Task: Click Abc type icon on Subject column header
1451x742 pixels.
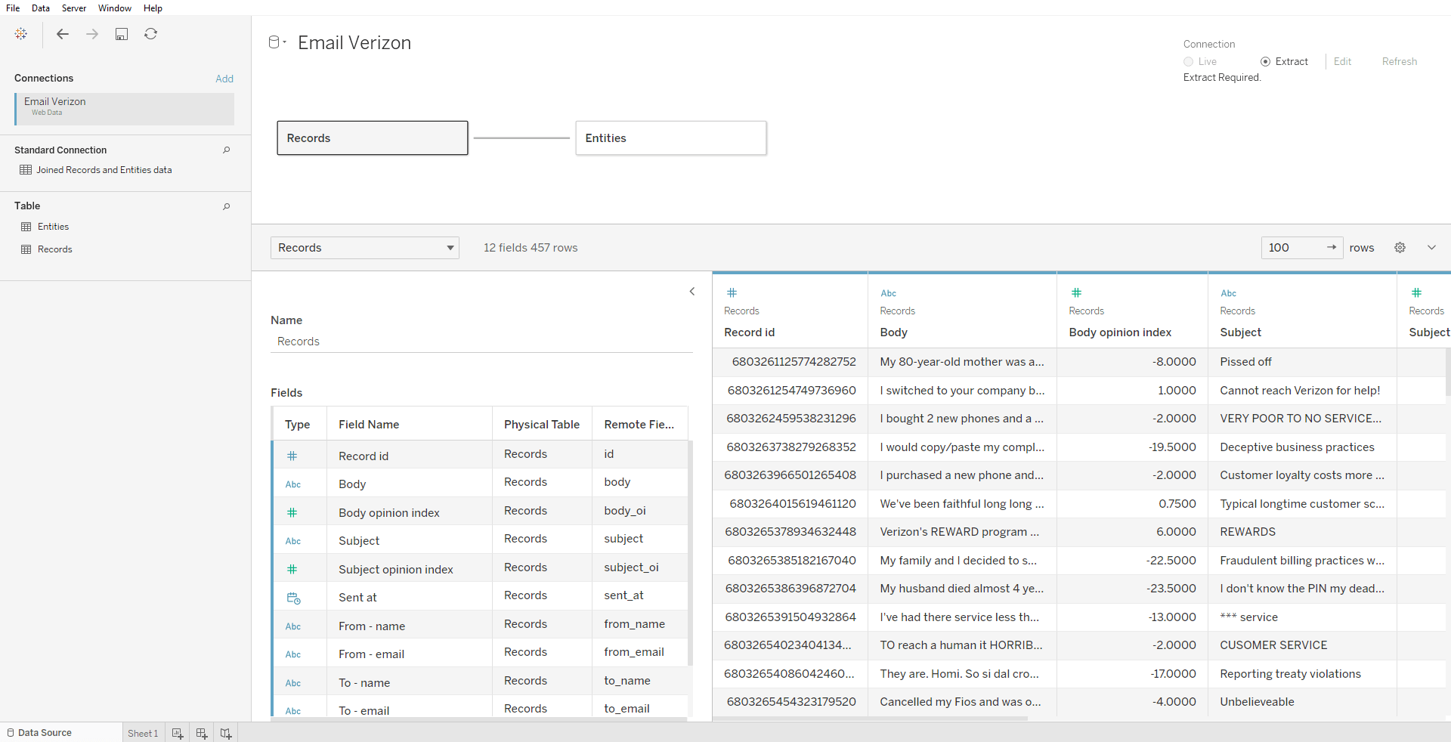Action: tap(1229, 293)
